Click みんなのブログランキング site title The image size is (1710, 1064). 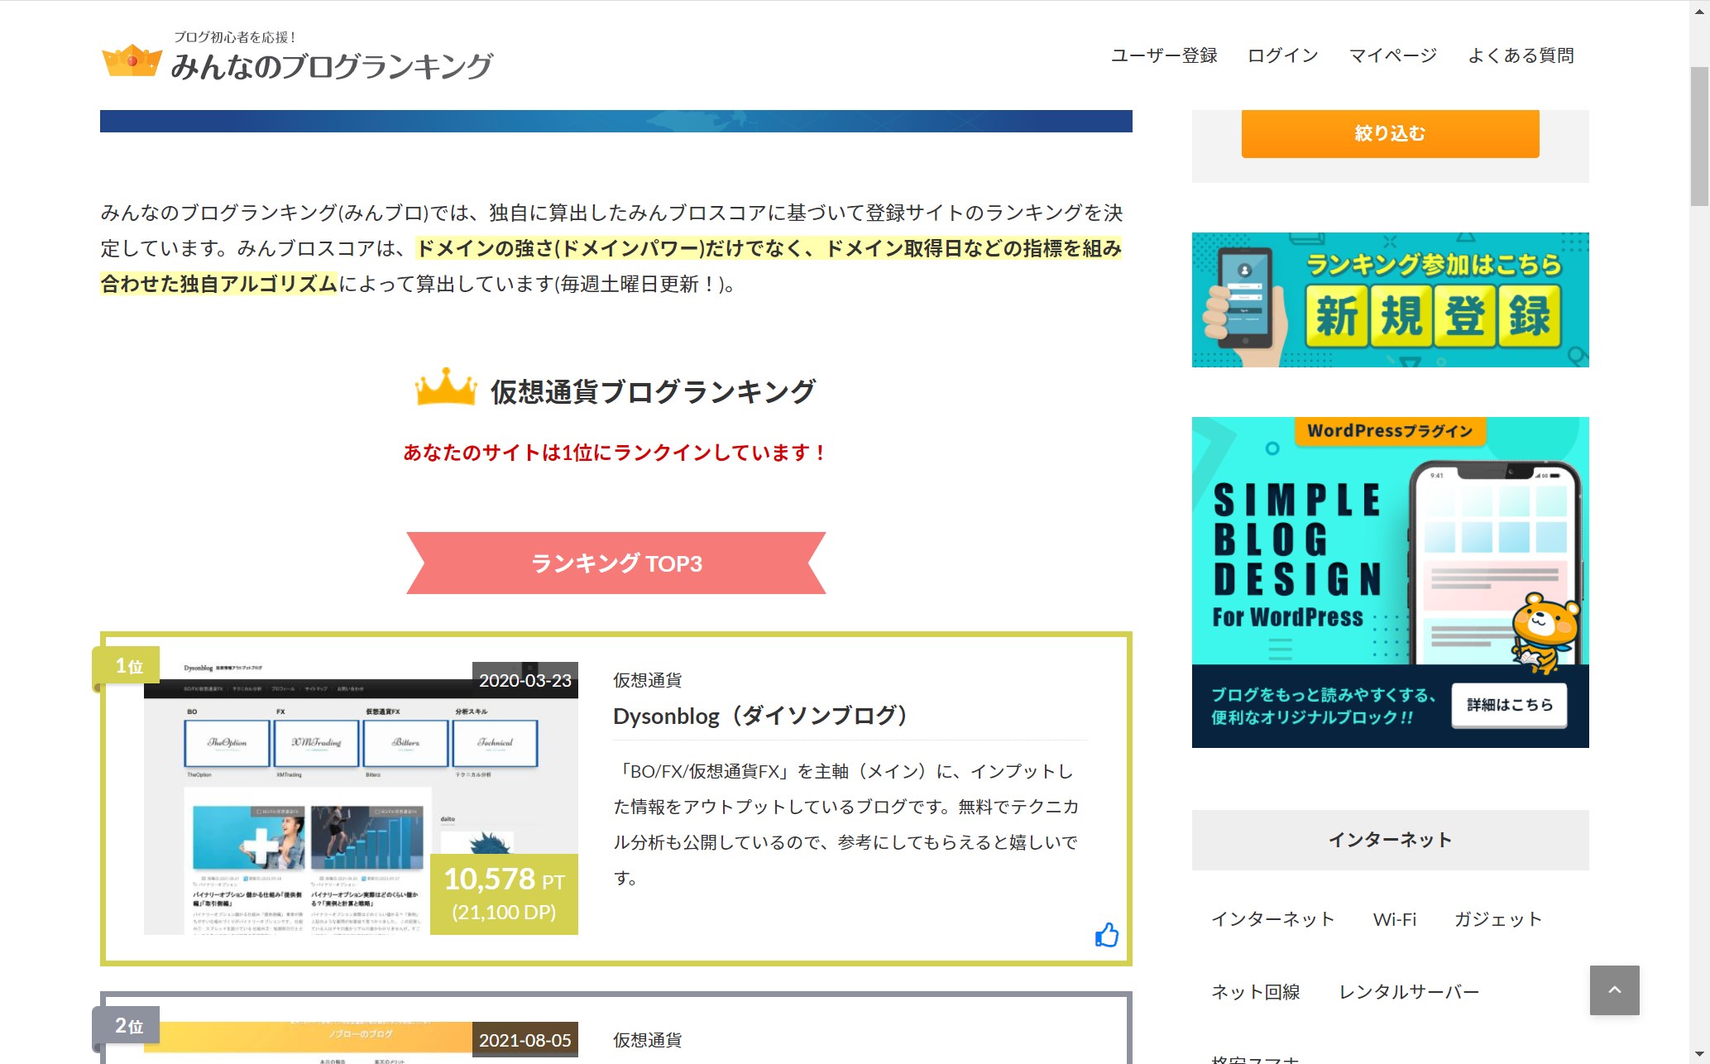[331, 66]
